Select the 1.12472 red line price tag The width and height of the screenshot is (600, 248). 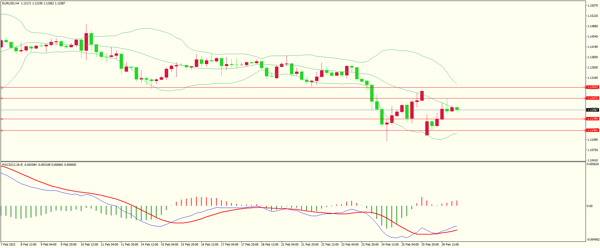592,98
